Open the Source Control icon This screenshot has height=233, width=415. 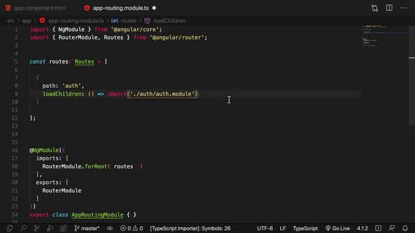tap(36, 228)
